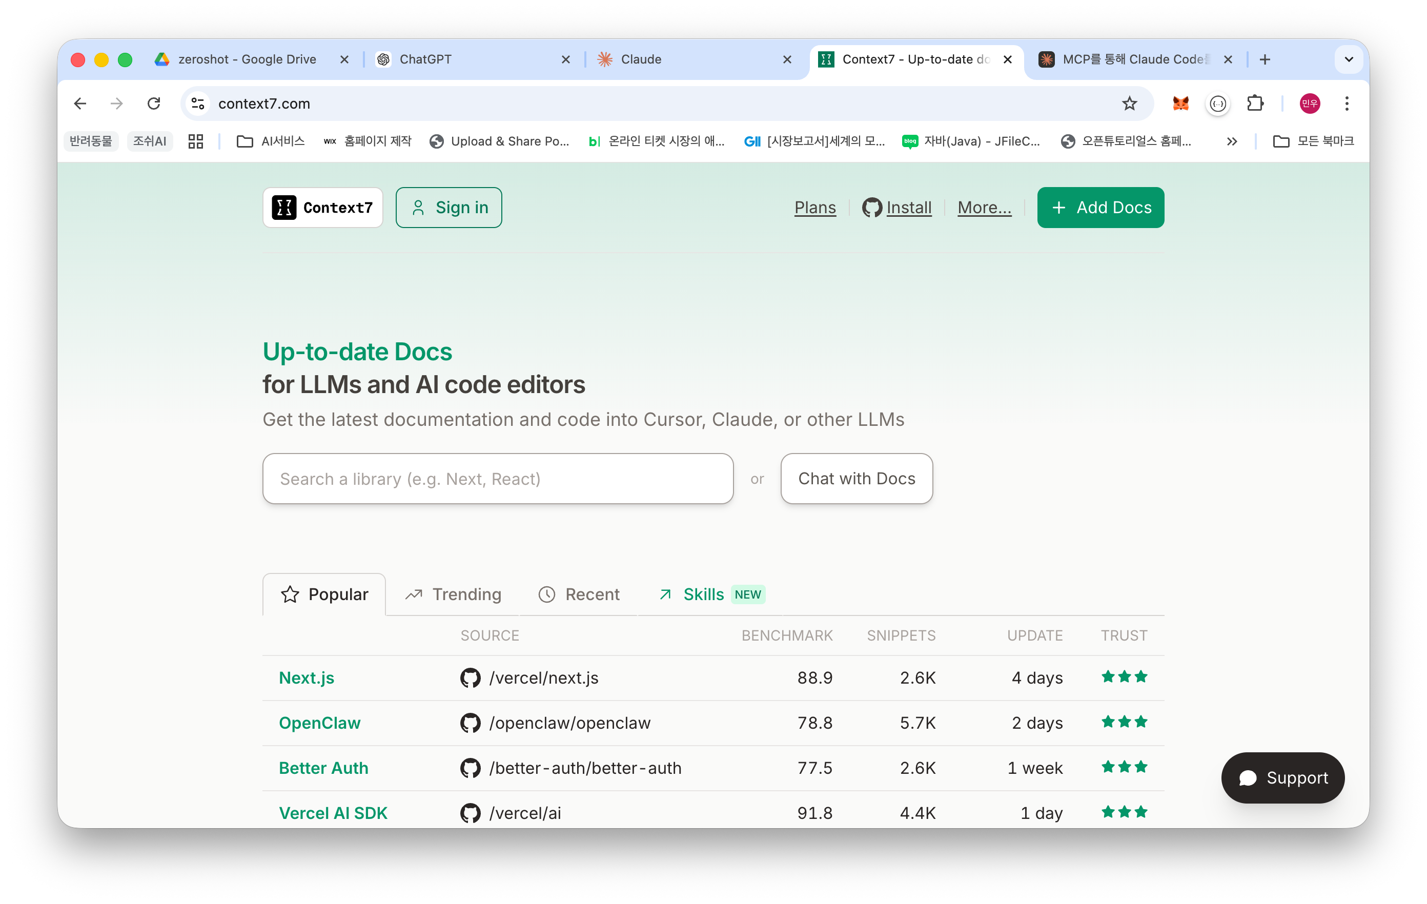The height and width of the screenshot is (904, 1427).
Task: Open the 모든 북마크 folder
Action: (x=1313, y=141)
